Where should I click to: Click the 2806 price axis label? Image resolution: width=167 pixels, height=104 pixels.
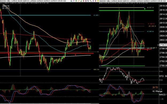[163, 31]
